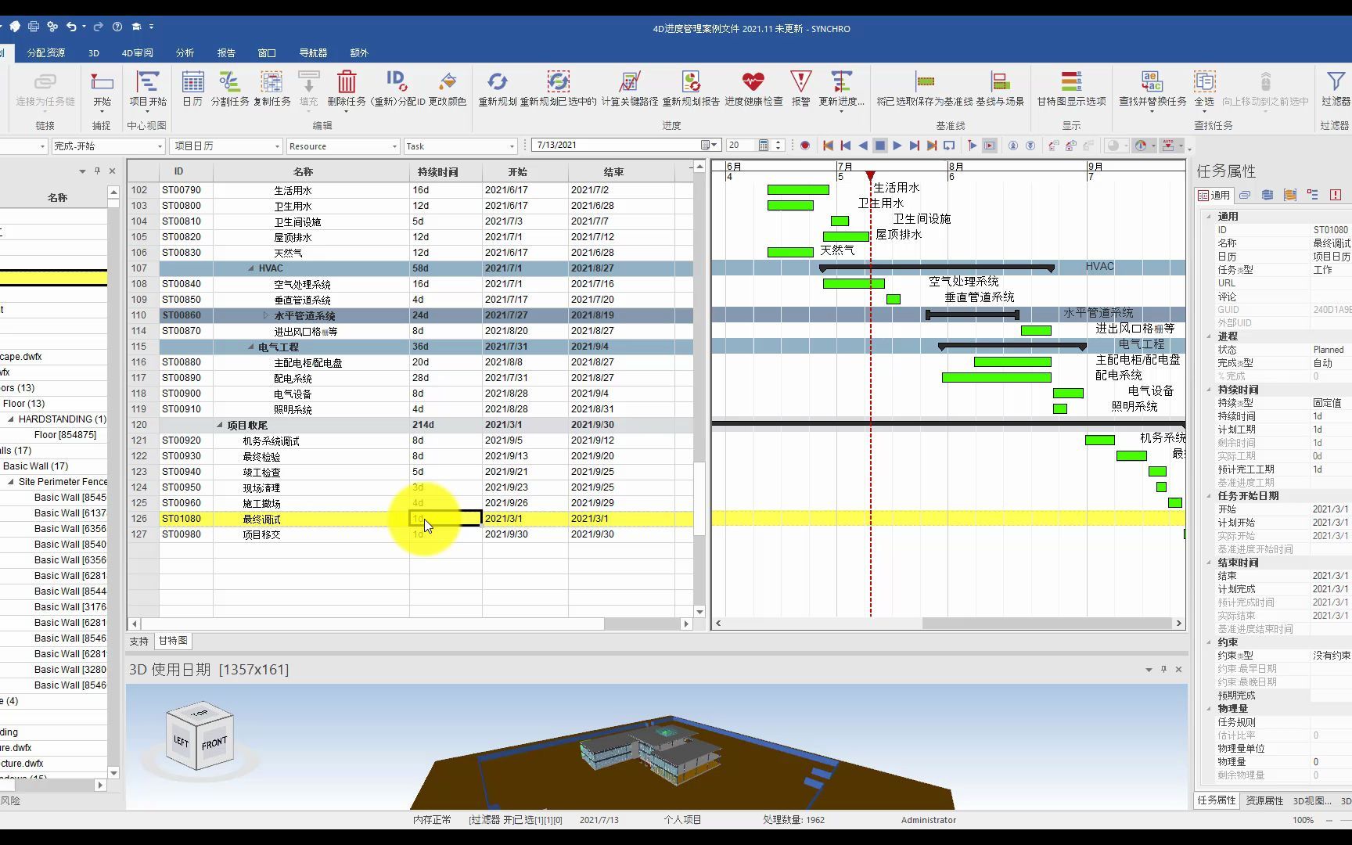The width and height of the screenshot is (1352, 845).
Task: Click the 通用 tab in task properties
Action: pyautogui.click(x=1214, y=195)
